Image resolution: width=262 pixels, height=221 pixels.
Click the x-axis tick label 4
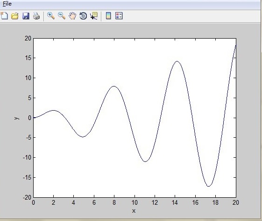click(x=73, y=202)
